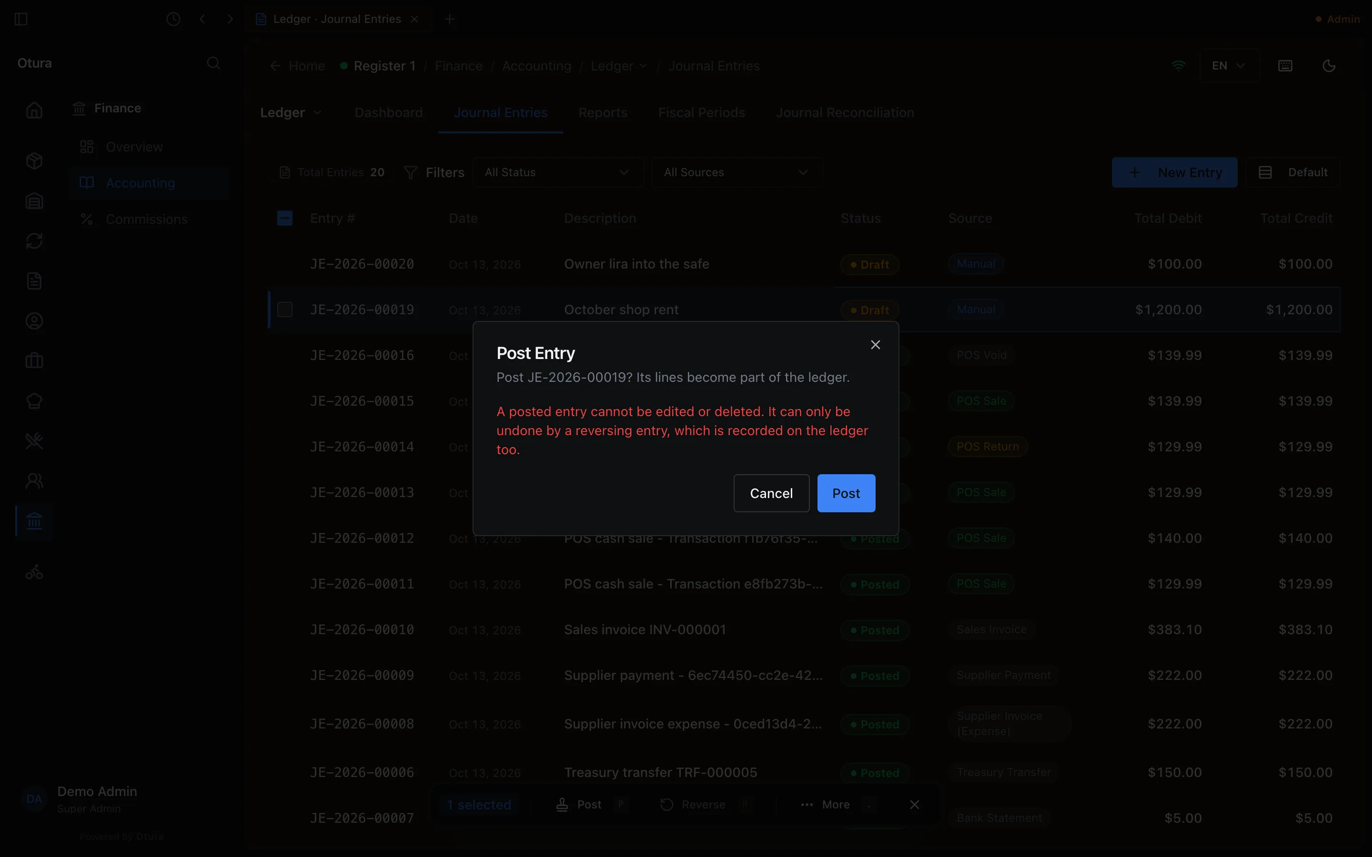Open the bank Finance sidebar icon
This screenshot has height=857, width=1372.
tap(35, 521)
